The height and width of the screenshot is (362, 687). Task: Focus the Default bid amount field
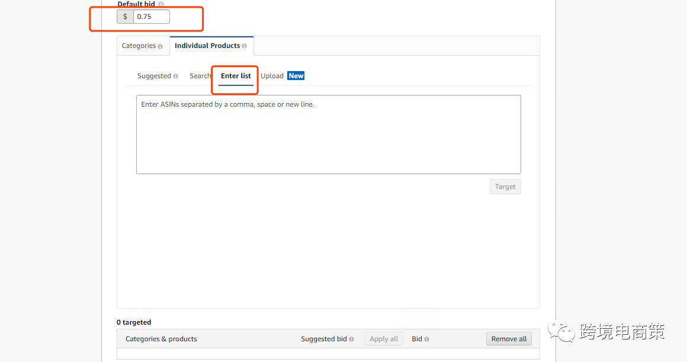(x=152, y=17)
